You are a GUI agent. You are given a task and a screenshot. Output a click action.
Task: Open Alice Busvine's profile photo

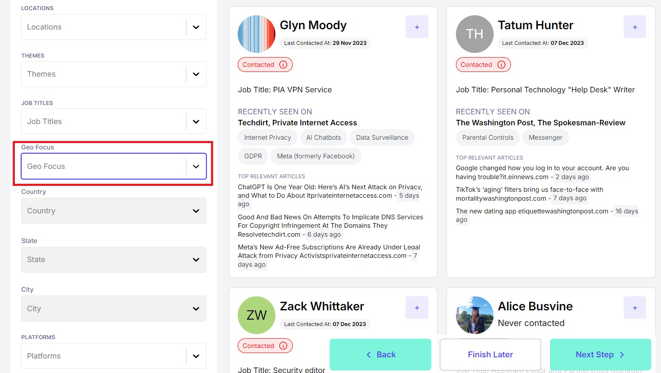[x=475, y=315]
